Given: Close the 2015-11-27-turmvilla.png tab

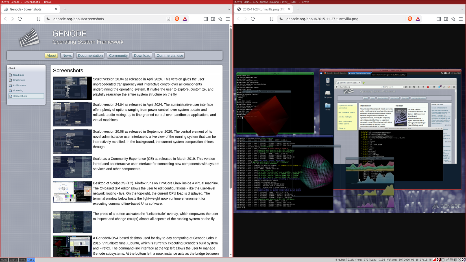Looking at the screenshot, I should [x=289, y=9].
